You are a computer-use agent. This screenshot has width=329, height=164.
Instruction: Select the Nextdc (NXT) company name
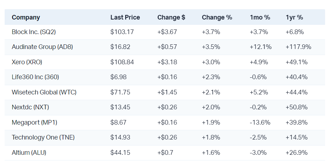[x=30, y=107]
